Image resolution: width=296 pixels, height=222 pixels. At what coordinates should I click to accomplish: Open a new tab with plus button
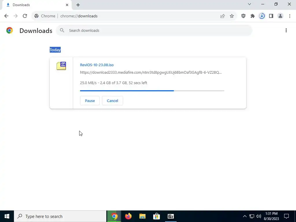(78, 5)
